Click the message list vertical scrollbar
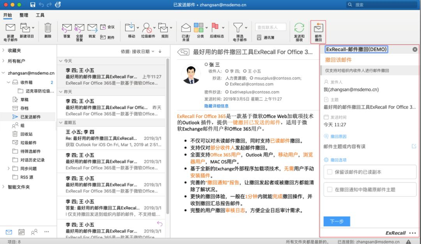This screenshot has width=421, height=244. pyautogui.click(x=168, y=136)
